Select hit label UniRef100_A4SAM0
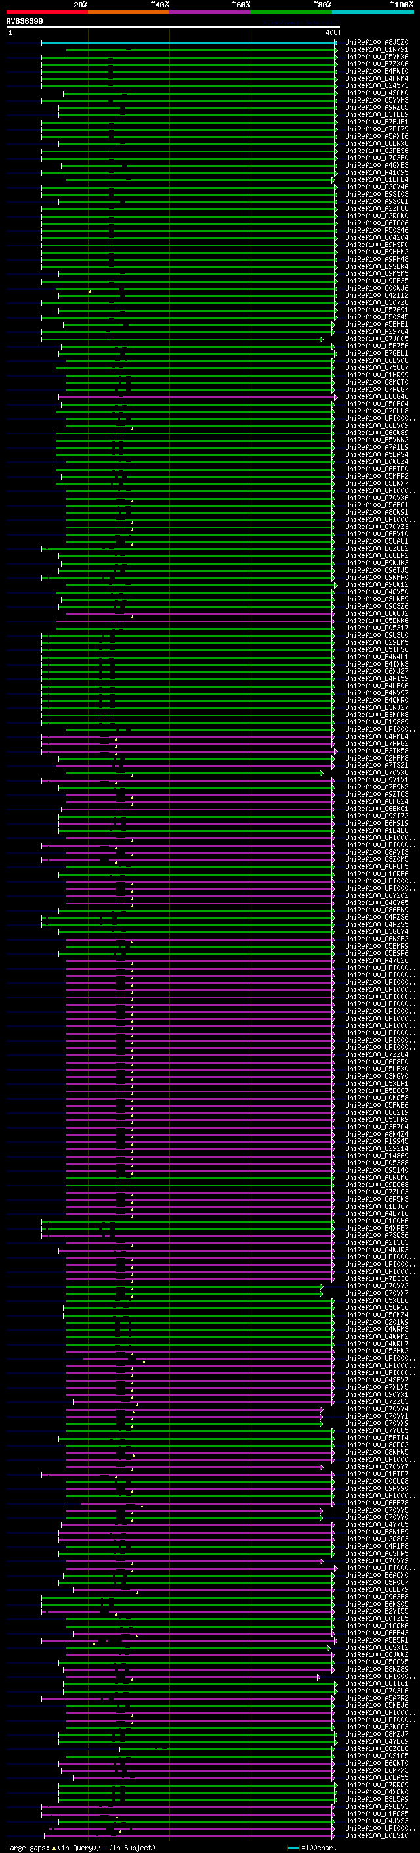Screen dimensions: 420x1853 (x=377, y=93)
